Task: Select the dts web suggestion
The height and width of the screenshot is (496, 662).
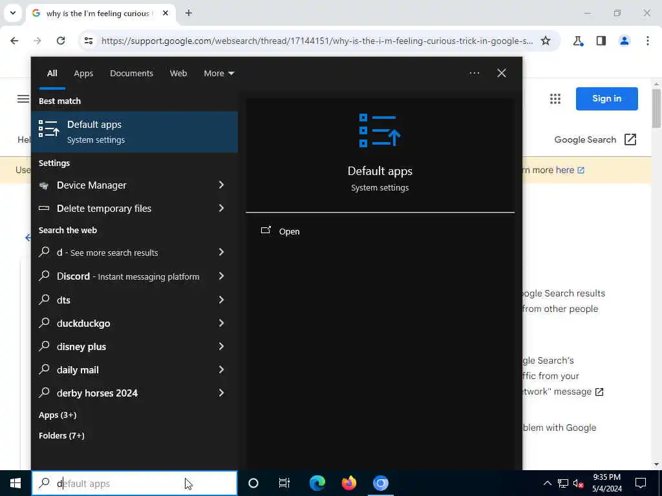Action: (x=121, y=300)
